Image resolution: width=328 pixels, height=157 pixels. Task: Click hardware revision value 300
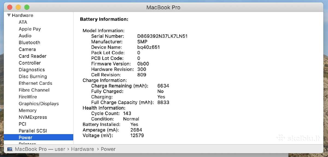pyautogui.click(x=142, y=69)
